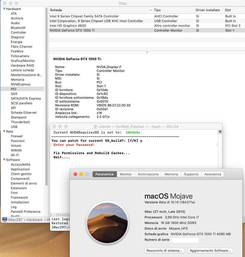The image size is (245, 257).
Task: Click VBIOS 86.07.22.00.30 value
Action: [x=113, y=106]
